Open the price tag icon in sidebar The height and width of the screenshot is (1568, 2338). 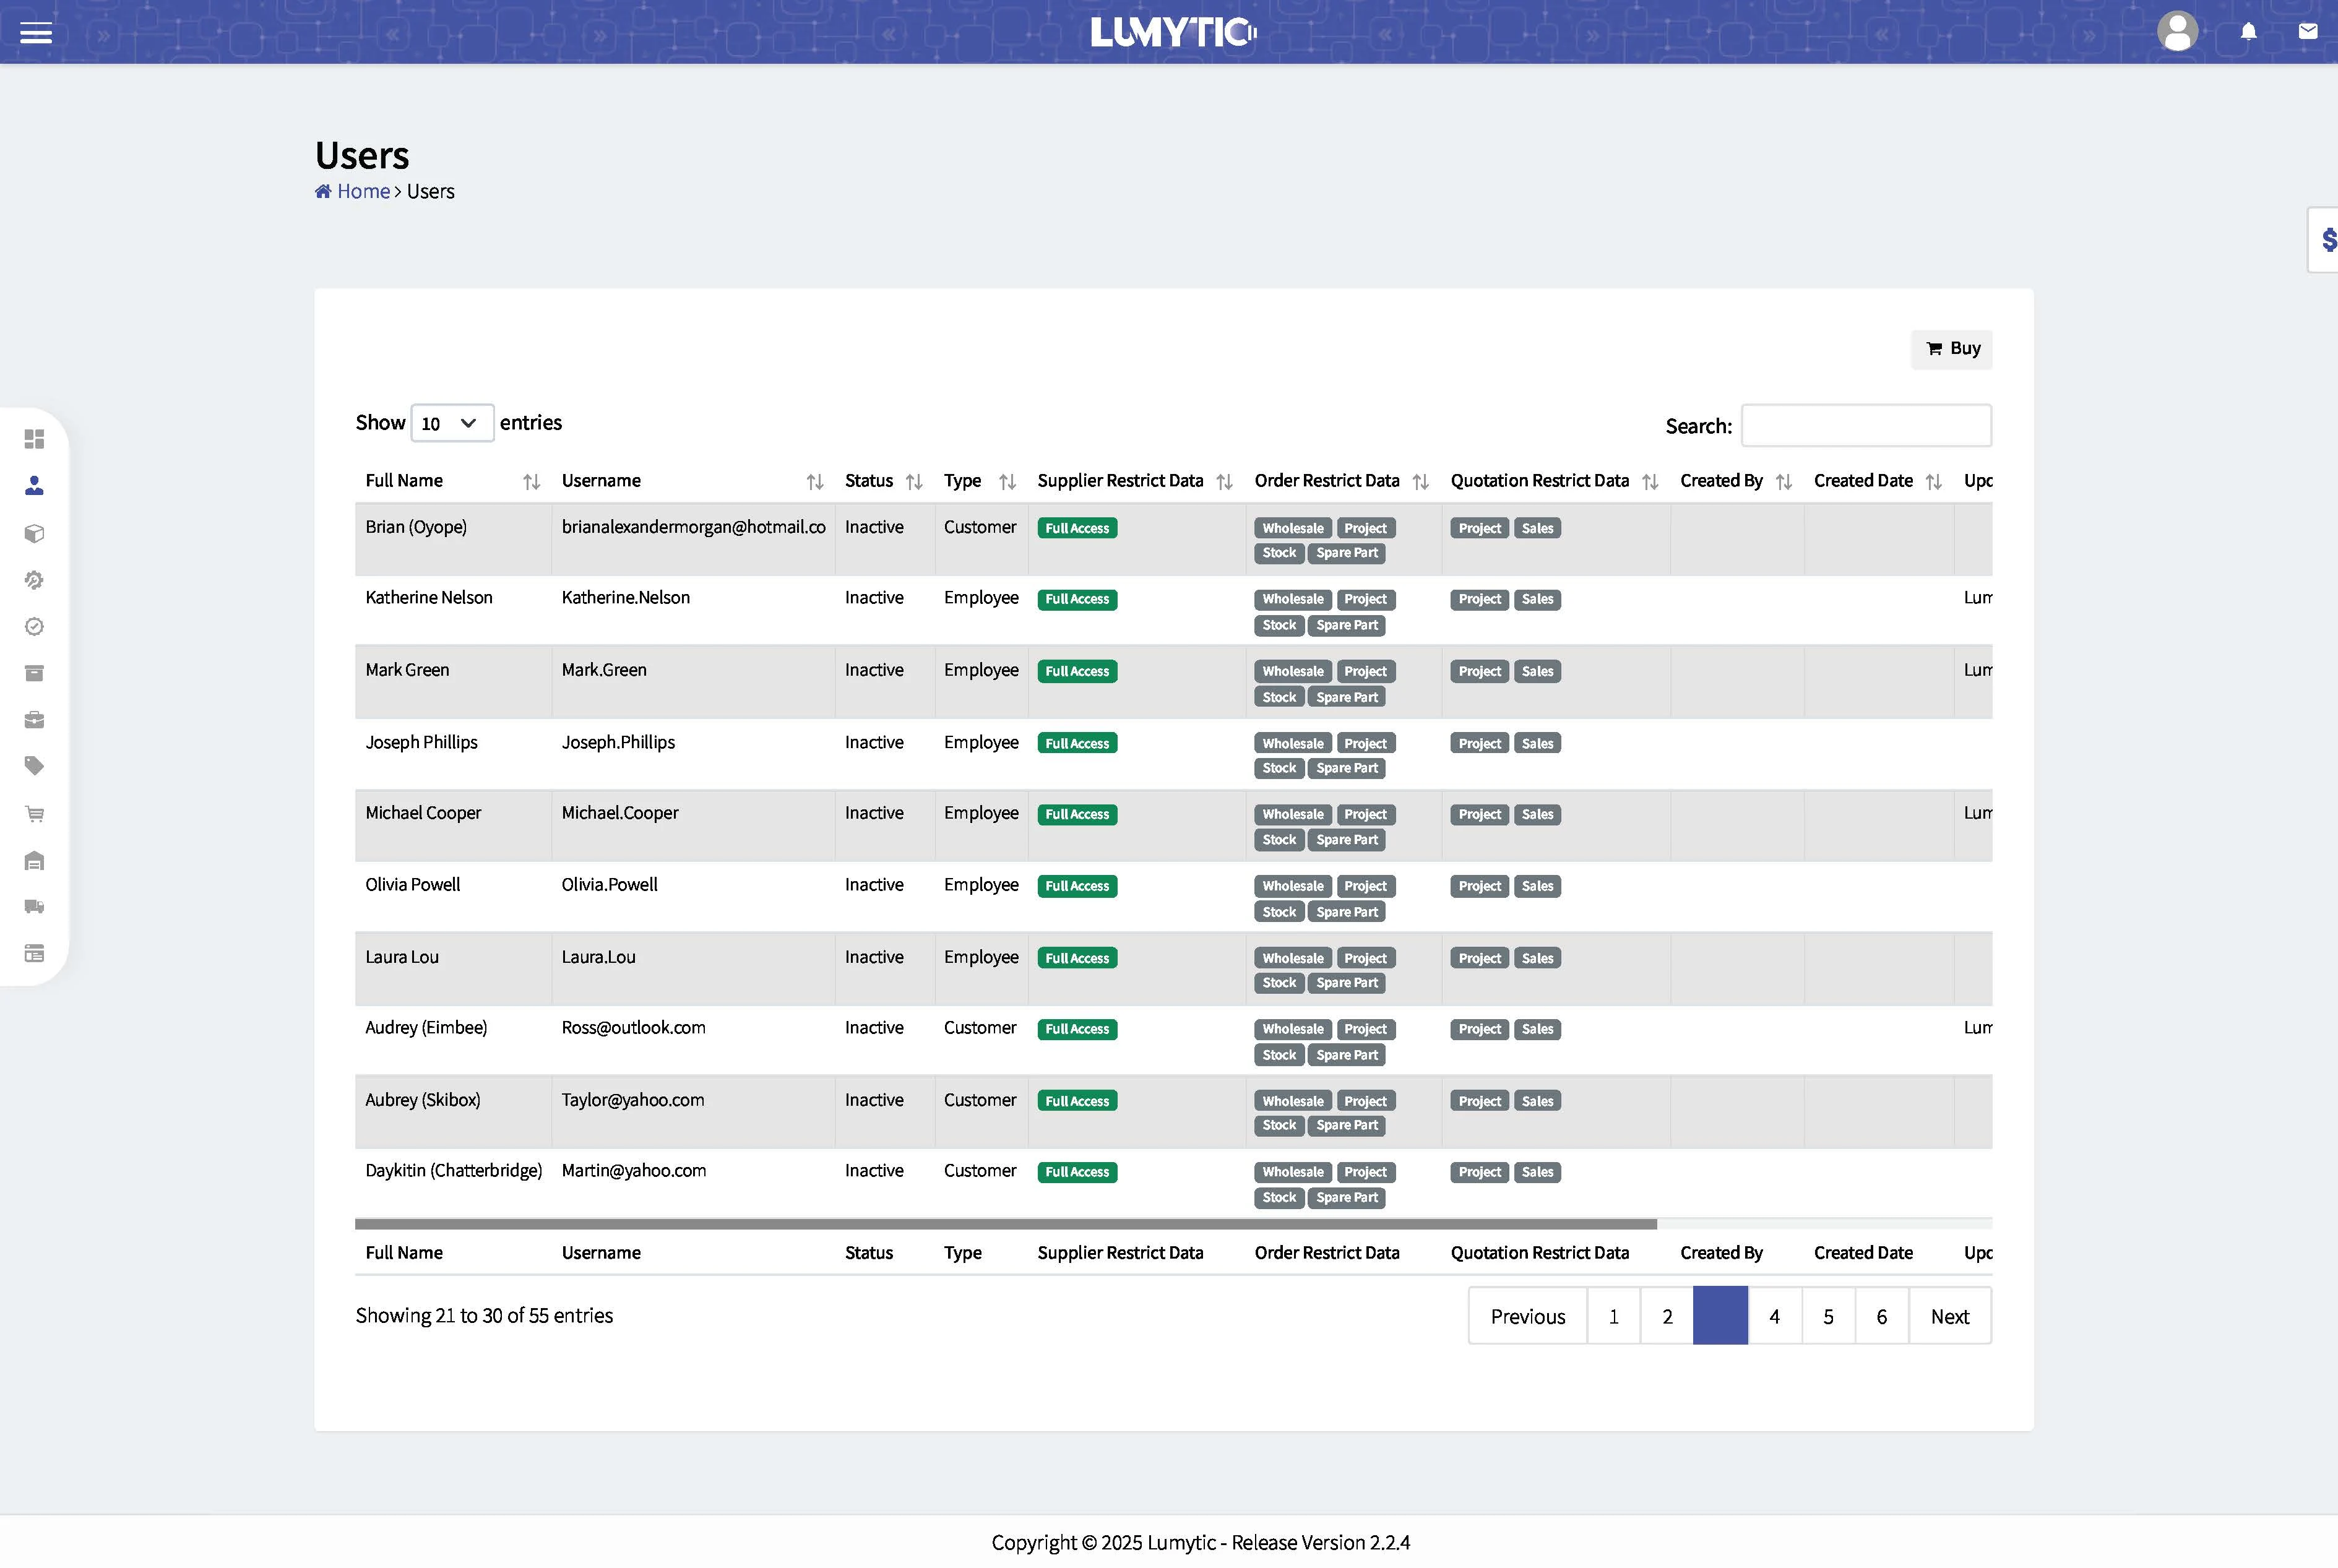click(34, 765)
